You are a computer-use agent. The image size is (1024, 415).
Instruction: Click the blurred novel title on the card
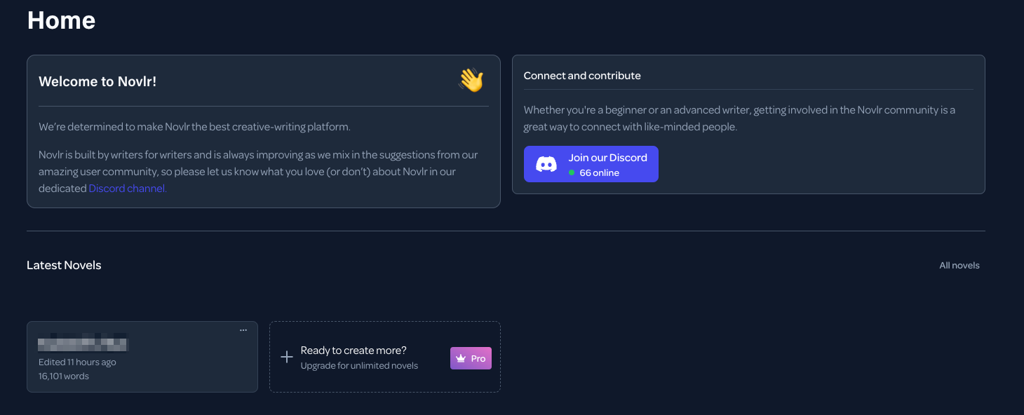coord(84,343)
